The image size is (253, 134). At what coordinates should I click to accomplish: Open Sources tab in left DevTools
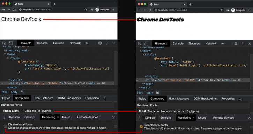[x=59, y=43]
